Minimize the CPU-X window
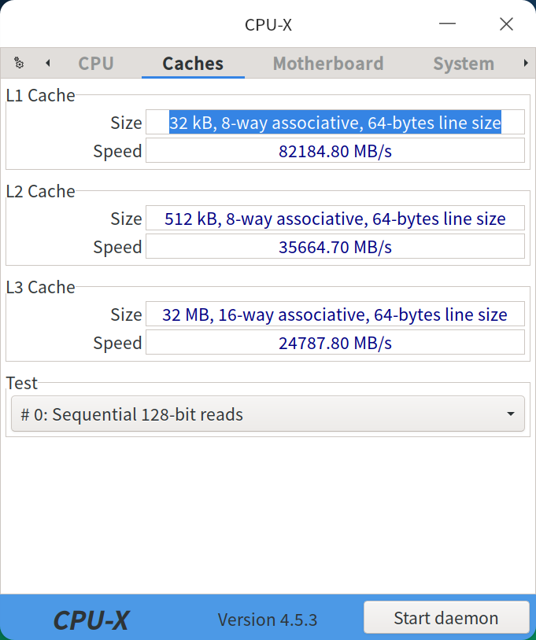536x640 pixels. click(x=448, y=24)
